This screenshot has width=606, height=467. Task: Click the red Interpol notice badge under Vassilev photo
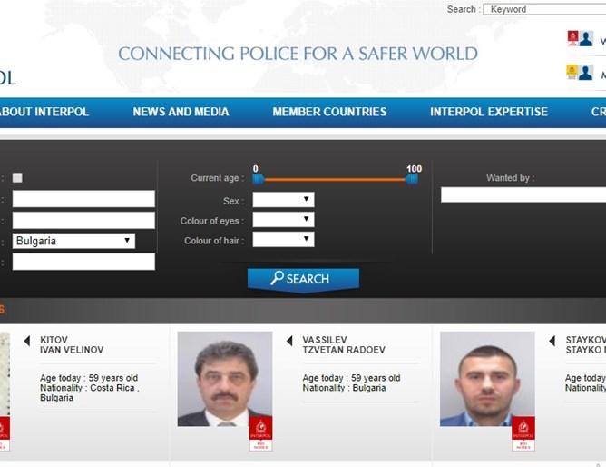click(261, 433)
